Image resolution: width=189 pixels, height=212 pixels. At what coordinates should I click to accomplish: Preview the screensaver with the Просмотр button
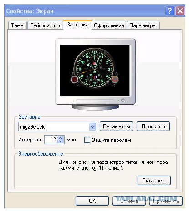(153, 126)
